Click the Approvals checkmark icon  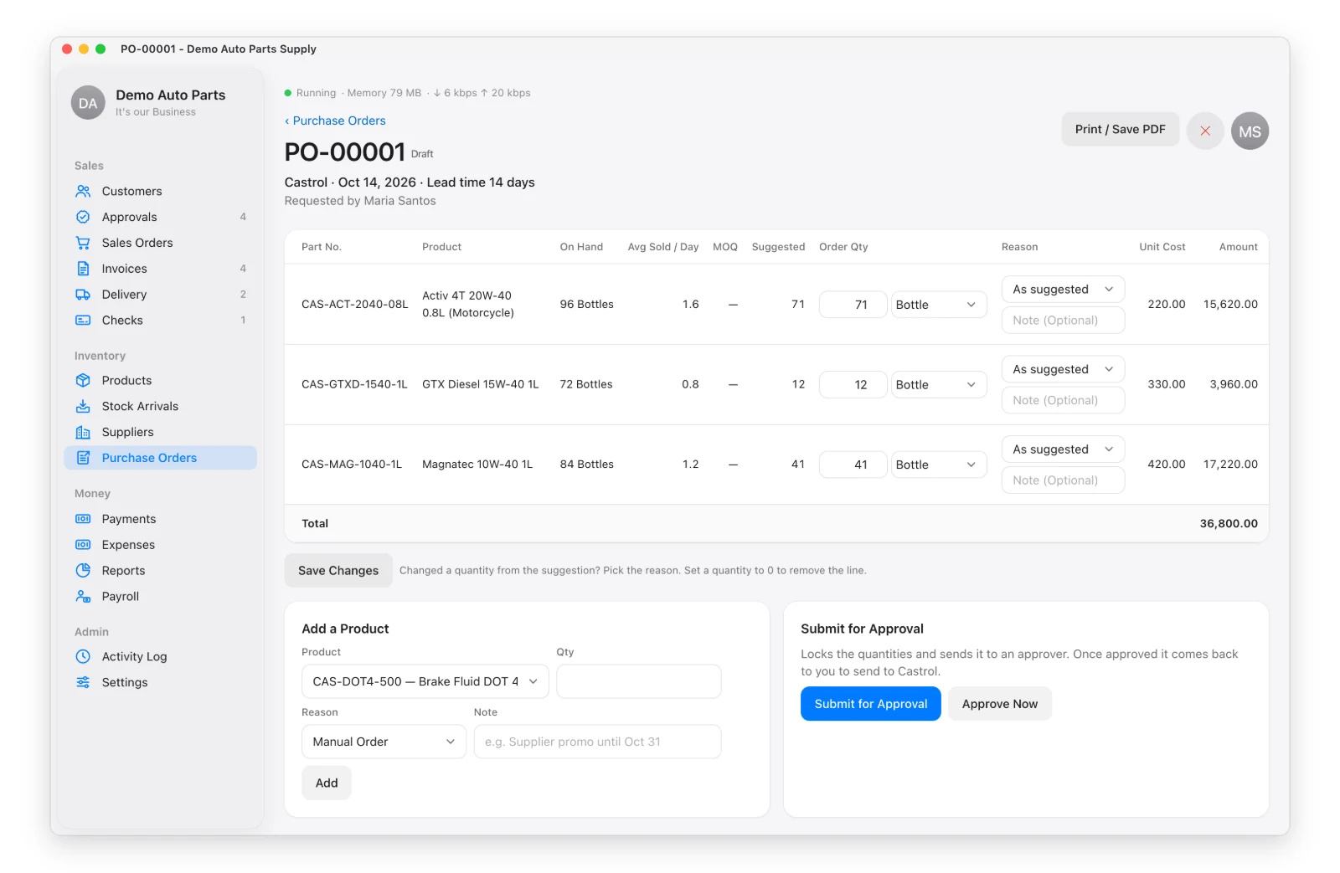(83, 218)
